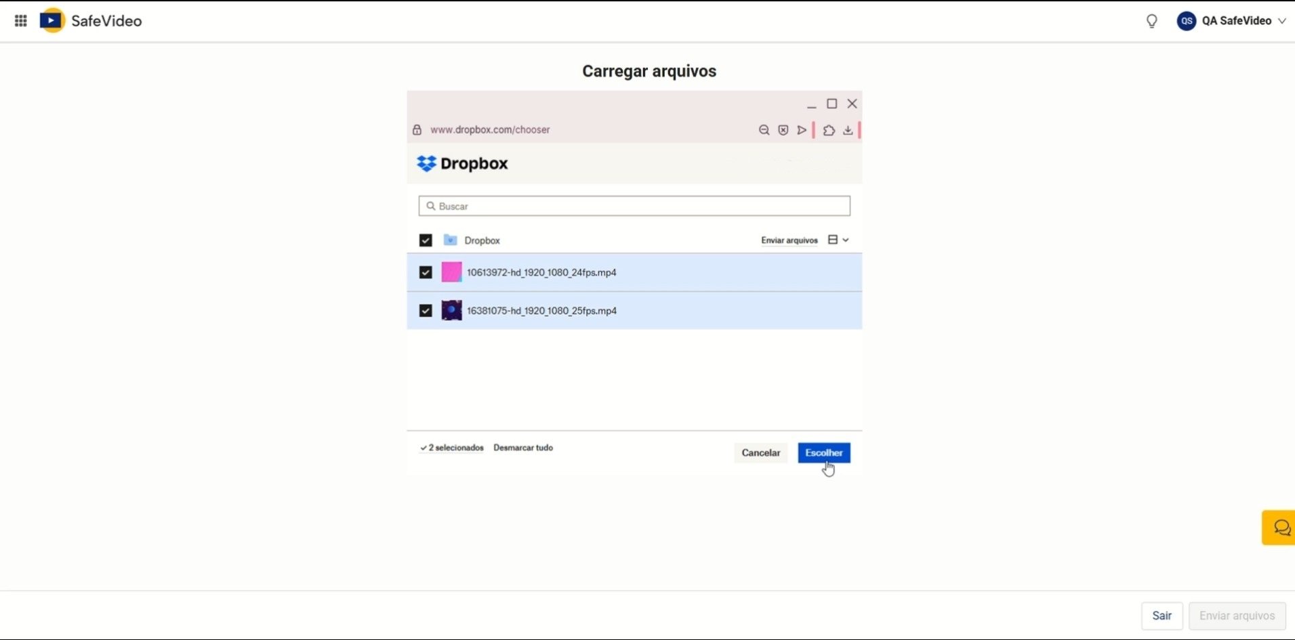Click the Enviar arquivos link in Dropbox
The width and height of the screenshot is (1295, 640).
click(789, 240)
